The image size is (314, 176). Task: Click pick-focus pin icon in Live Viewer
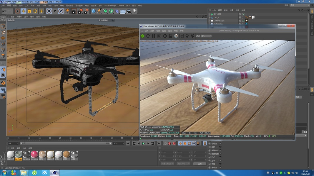coord(187,36)
